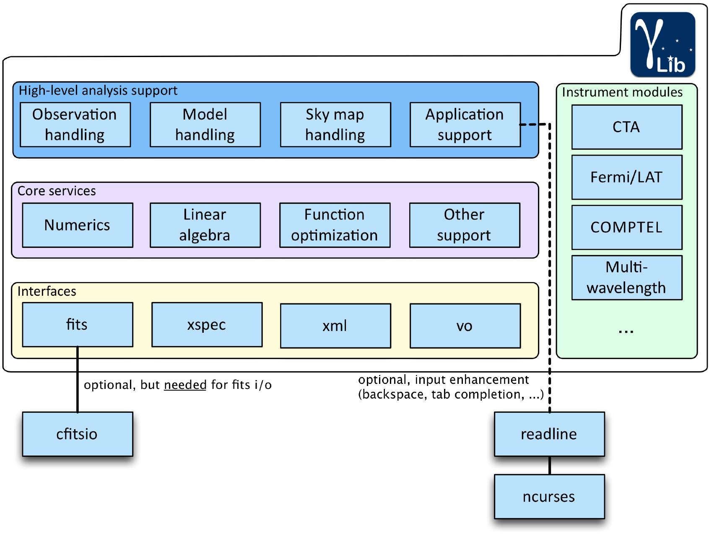Click the Numerics box
The height and width of the screenshot is (537, 709).
point(78,225)
